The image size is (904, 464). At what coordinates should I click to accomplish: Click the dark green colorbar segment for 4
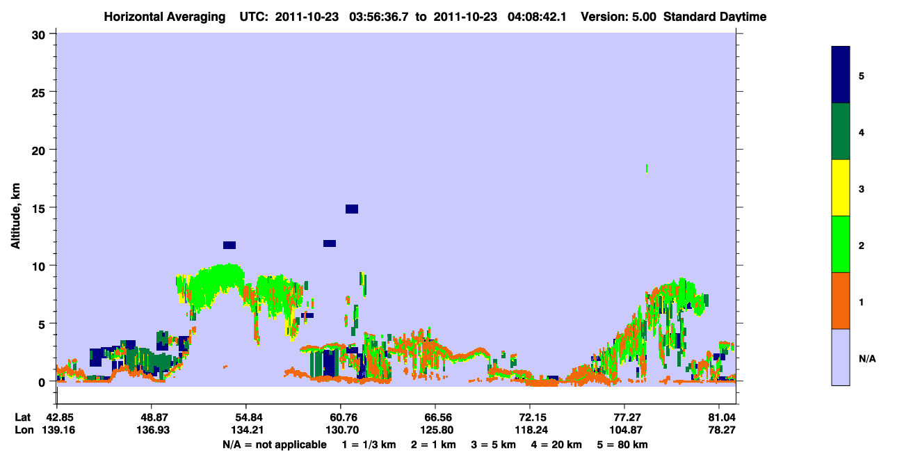(x=841, y=131)
